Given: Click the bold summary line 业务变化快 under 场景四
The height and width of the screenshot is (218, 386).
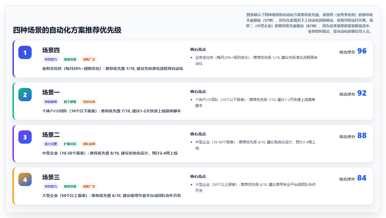Looking at the screenshot, I should [113, 69].
